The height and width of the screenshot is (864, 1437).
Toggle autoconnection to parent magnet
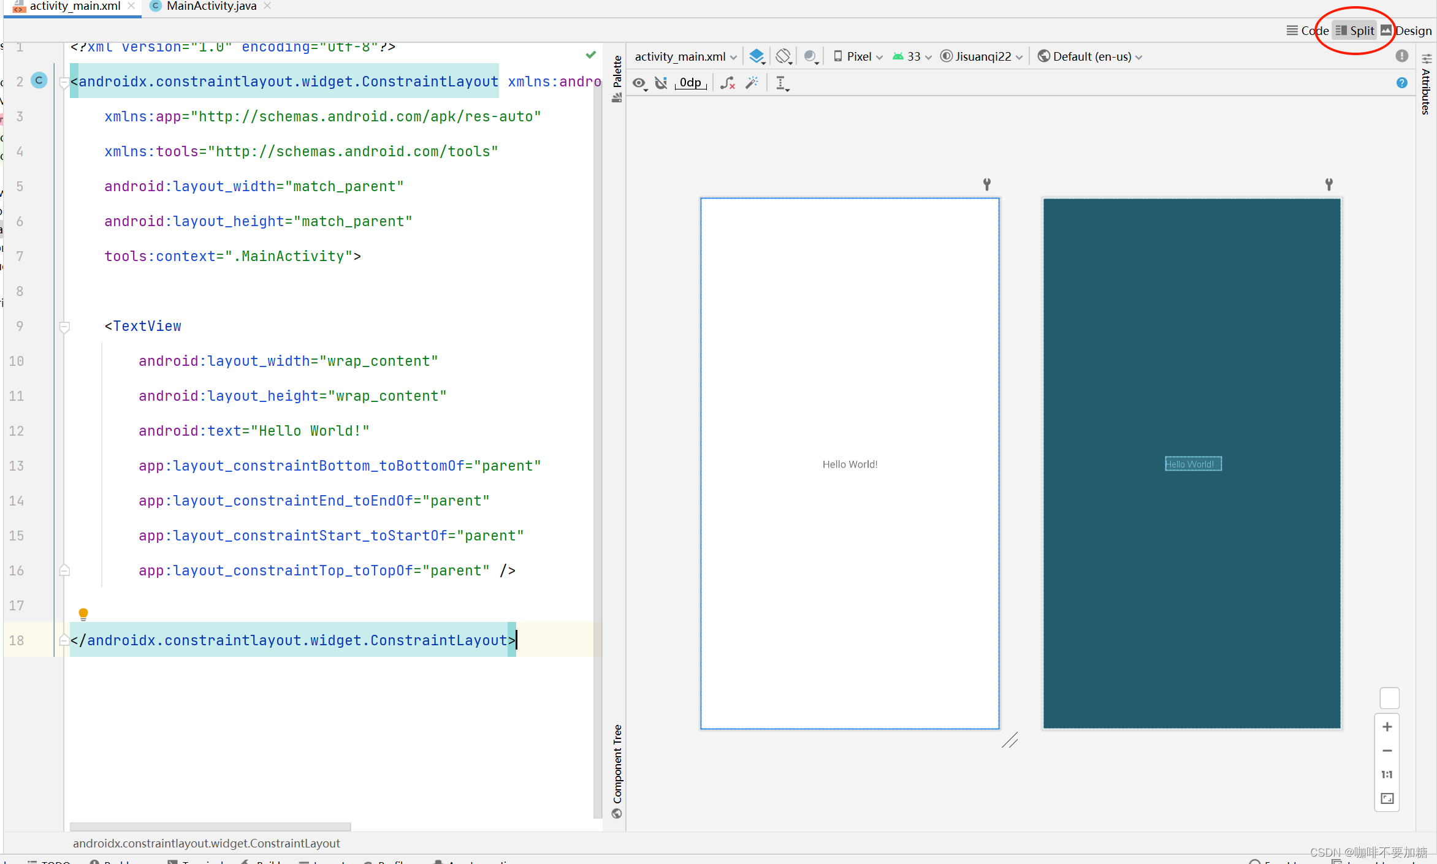click(661, 83)
